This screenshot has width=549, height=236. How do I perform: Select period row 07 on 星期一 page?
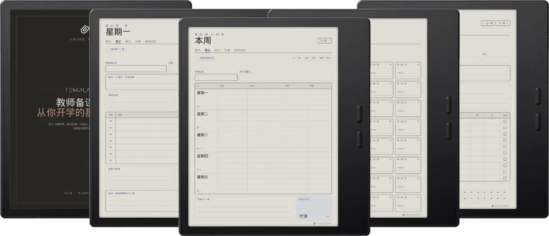click(x=143, y=160)
